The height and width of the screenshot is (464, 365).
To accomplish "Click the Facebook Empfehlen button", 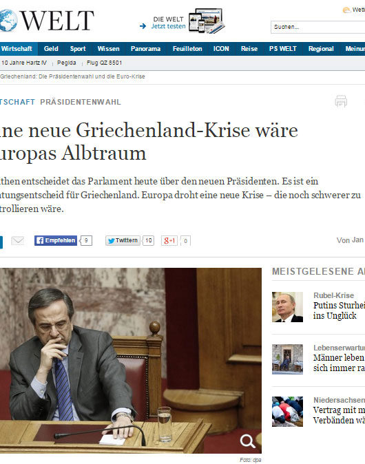I will [x=56, y=240].
